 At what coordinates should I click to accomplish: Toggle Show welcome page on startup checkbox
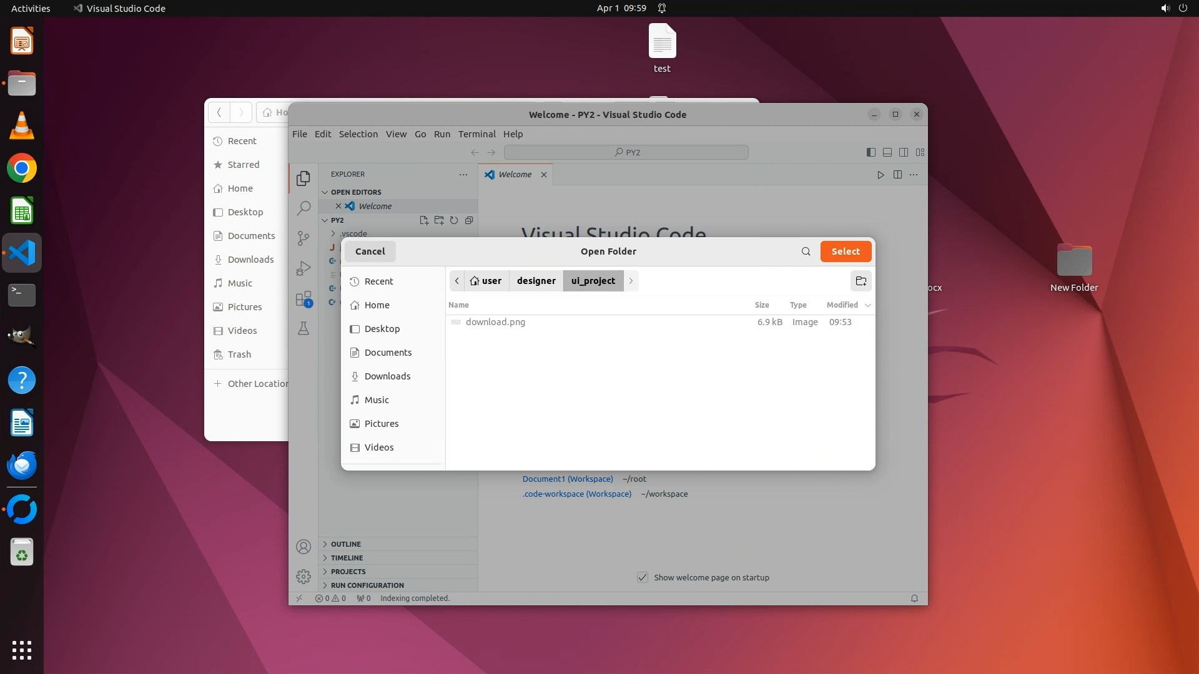click(643, 577)
